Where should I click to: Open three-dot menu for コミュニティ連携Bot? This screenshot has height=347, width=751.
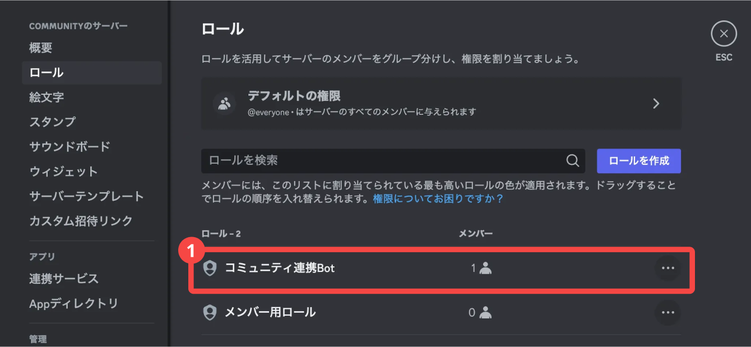667,269
